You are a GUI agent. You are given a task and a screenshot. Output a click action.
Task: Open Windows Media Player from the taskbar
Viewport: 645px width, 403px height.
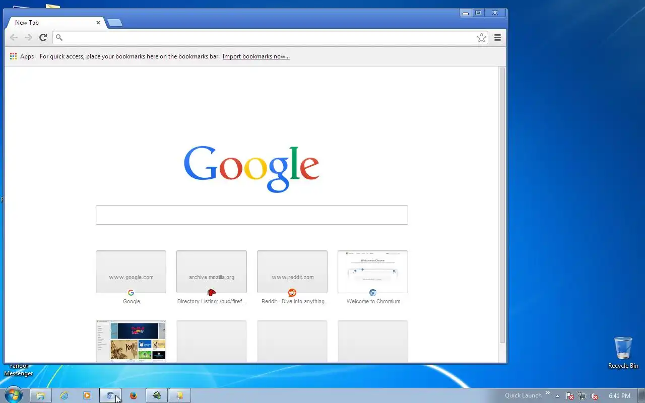[x=87, y=395]
